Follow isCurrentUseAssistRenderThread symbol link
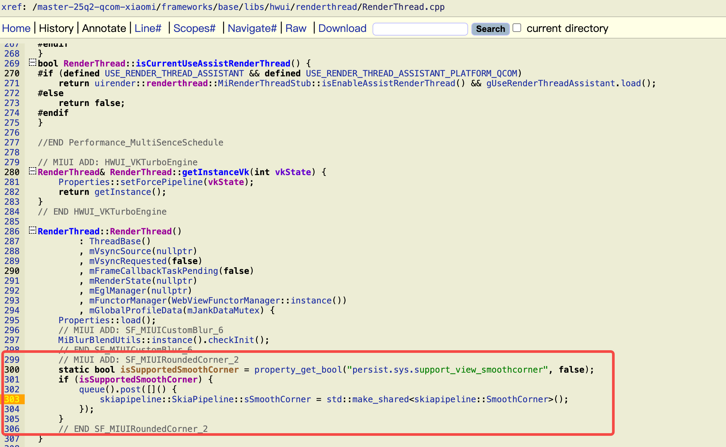The image size is (726, 447). [213, 64]
